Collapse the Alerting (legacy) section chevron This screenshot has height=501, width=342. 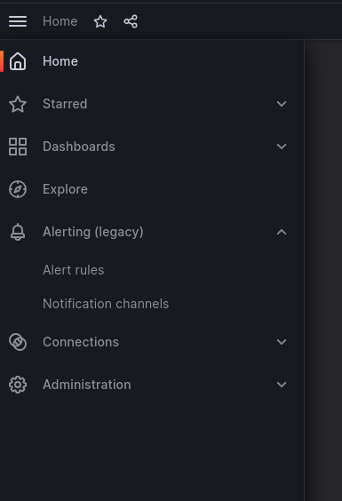282,232
